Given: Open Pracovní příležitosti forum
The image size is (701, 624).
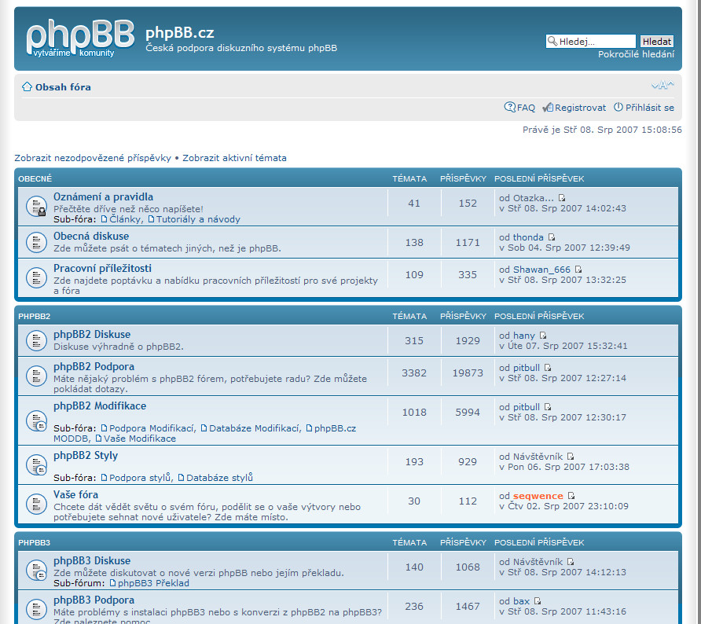Looking at the screenshot, I should [x=102, y=268].
